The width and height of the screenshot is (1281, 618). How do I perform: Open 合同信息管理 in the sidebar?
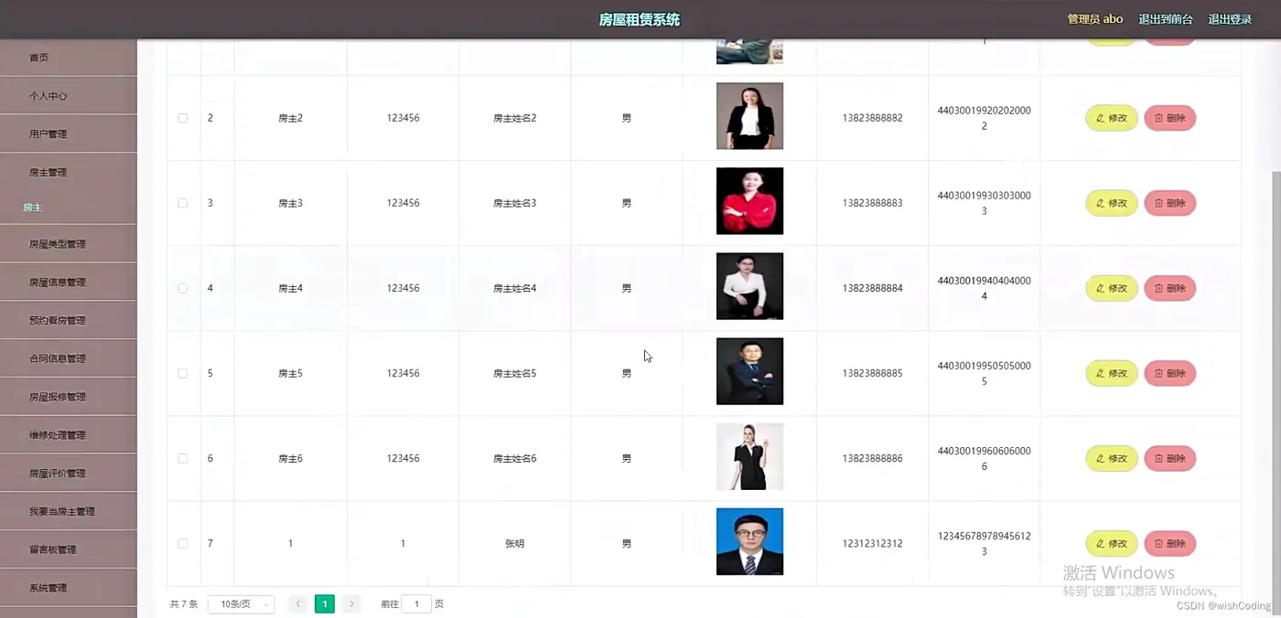[x=69, y=358]
